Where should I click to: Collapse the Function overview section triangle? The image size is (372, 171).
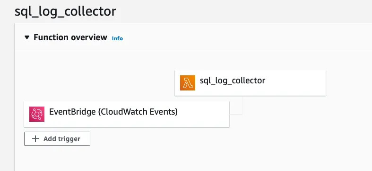(27, 37)
